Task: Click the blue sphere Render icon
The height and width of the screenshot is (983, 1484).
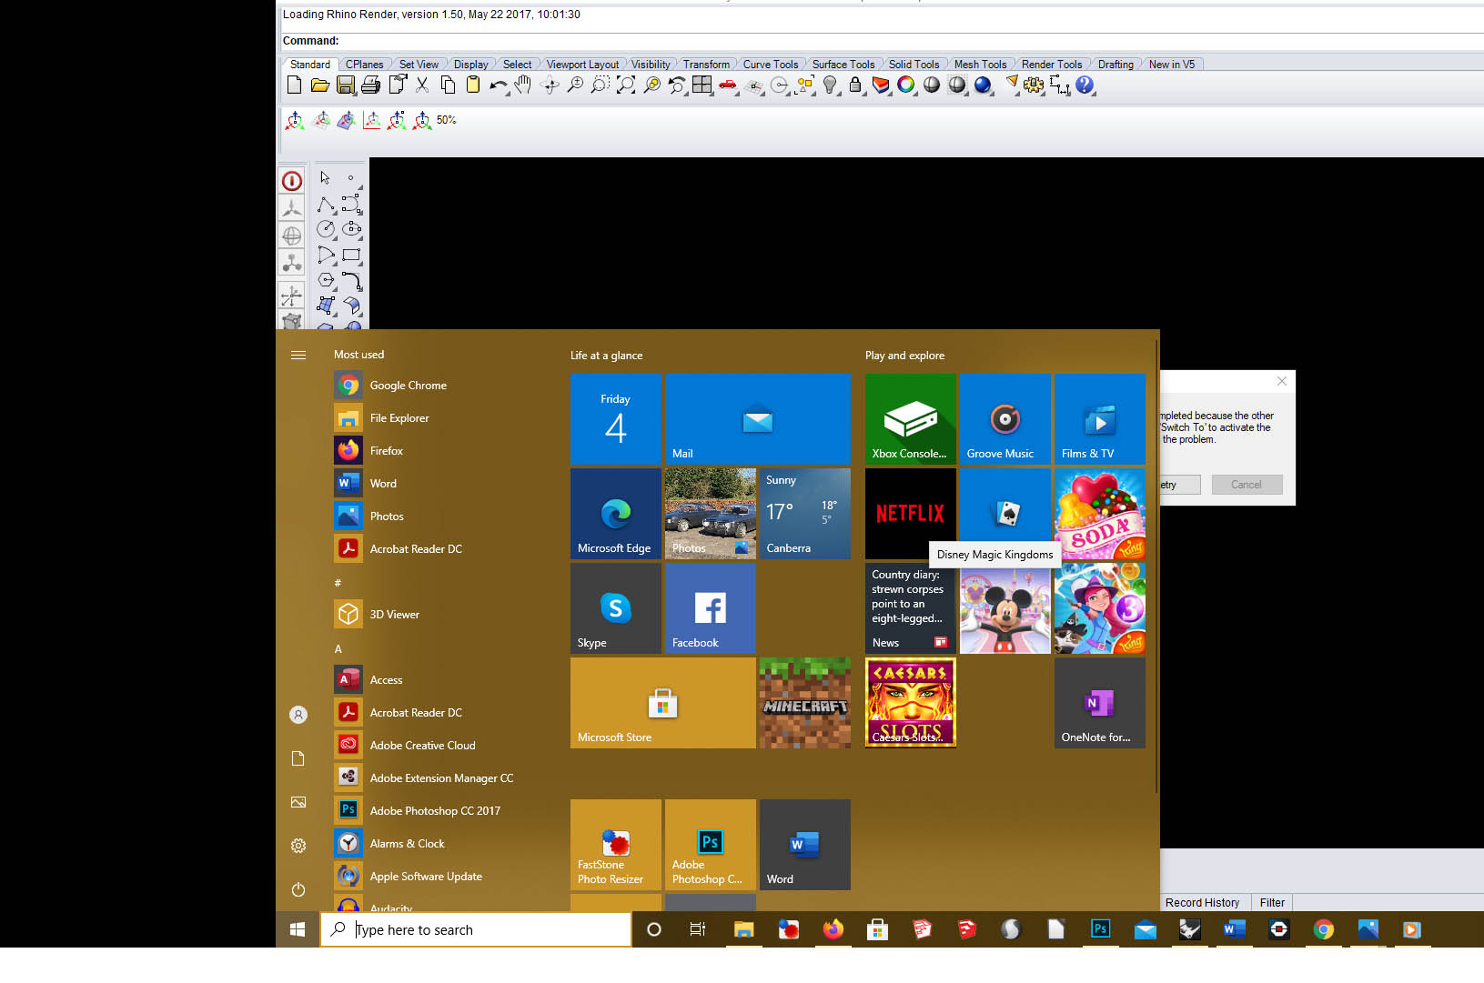Action: (983, 85)
